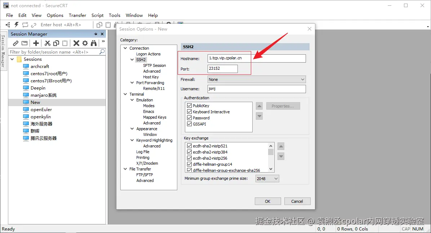Image resolution: width=431 pixels, height=233 pixels.
Task: Close the Session Manager panel
Action: [x=102, y=34]
